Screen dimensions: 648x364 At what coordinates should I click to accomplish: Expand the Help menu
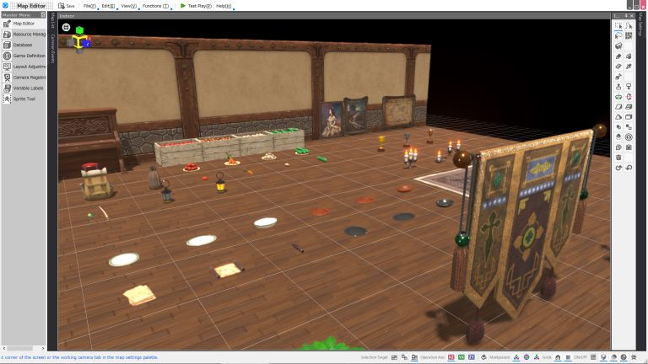pyautogui.click(x=224, y=6)
